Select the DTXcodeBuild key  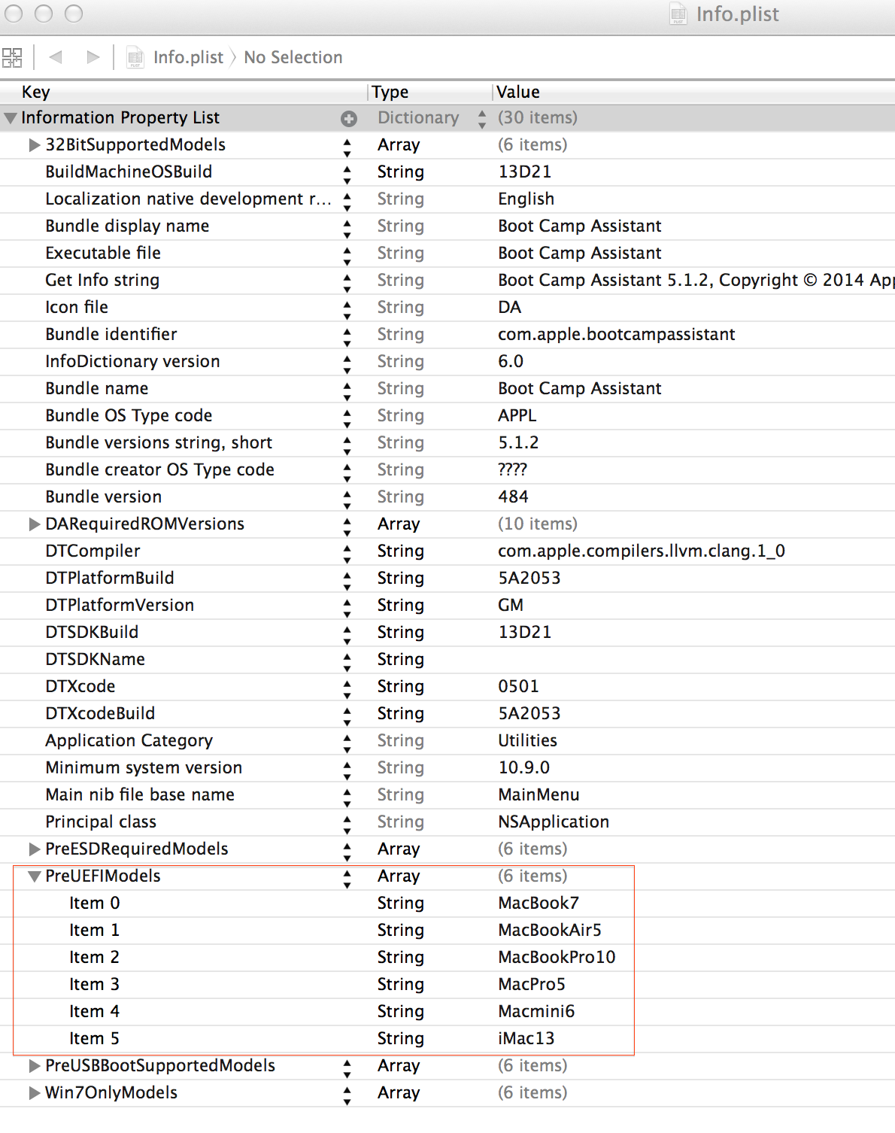point(100,714)
